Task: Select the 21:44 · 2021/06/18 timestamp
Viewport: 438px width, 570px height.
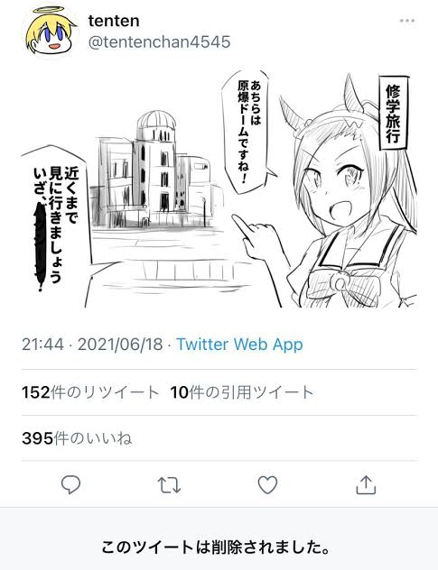Action: click(92, 344)
